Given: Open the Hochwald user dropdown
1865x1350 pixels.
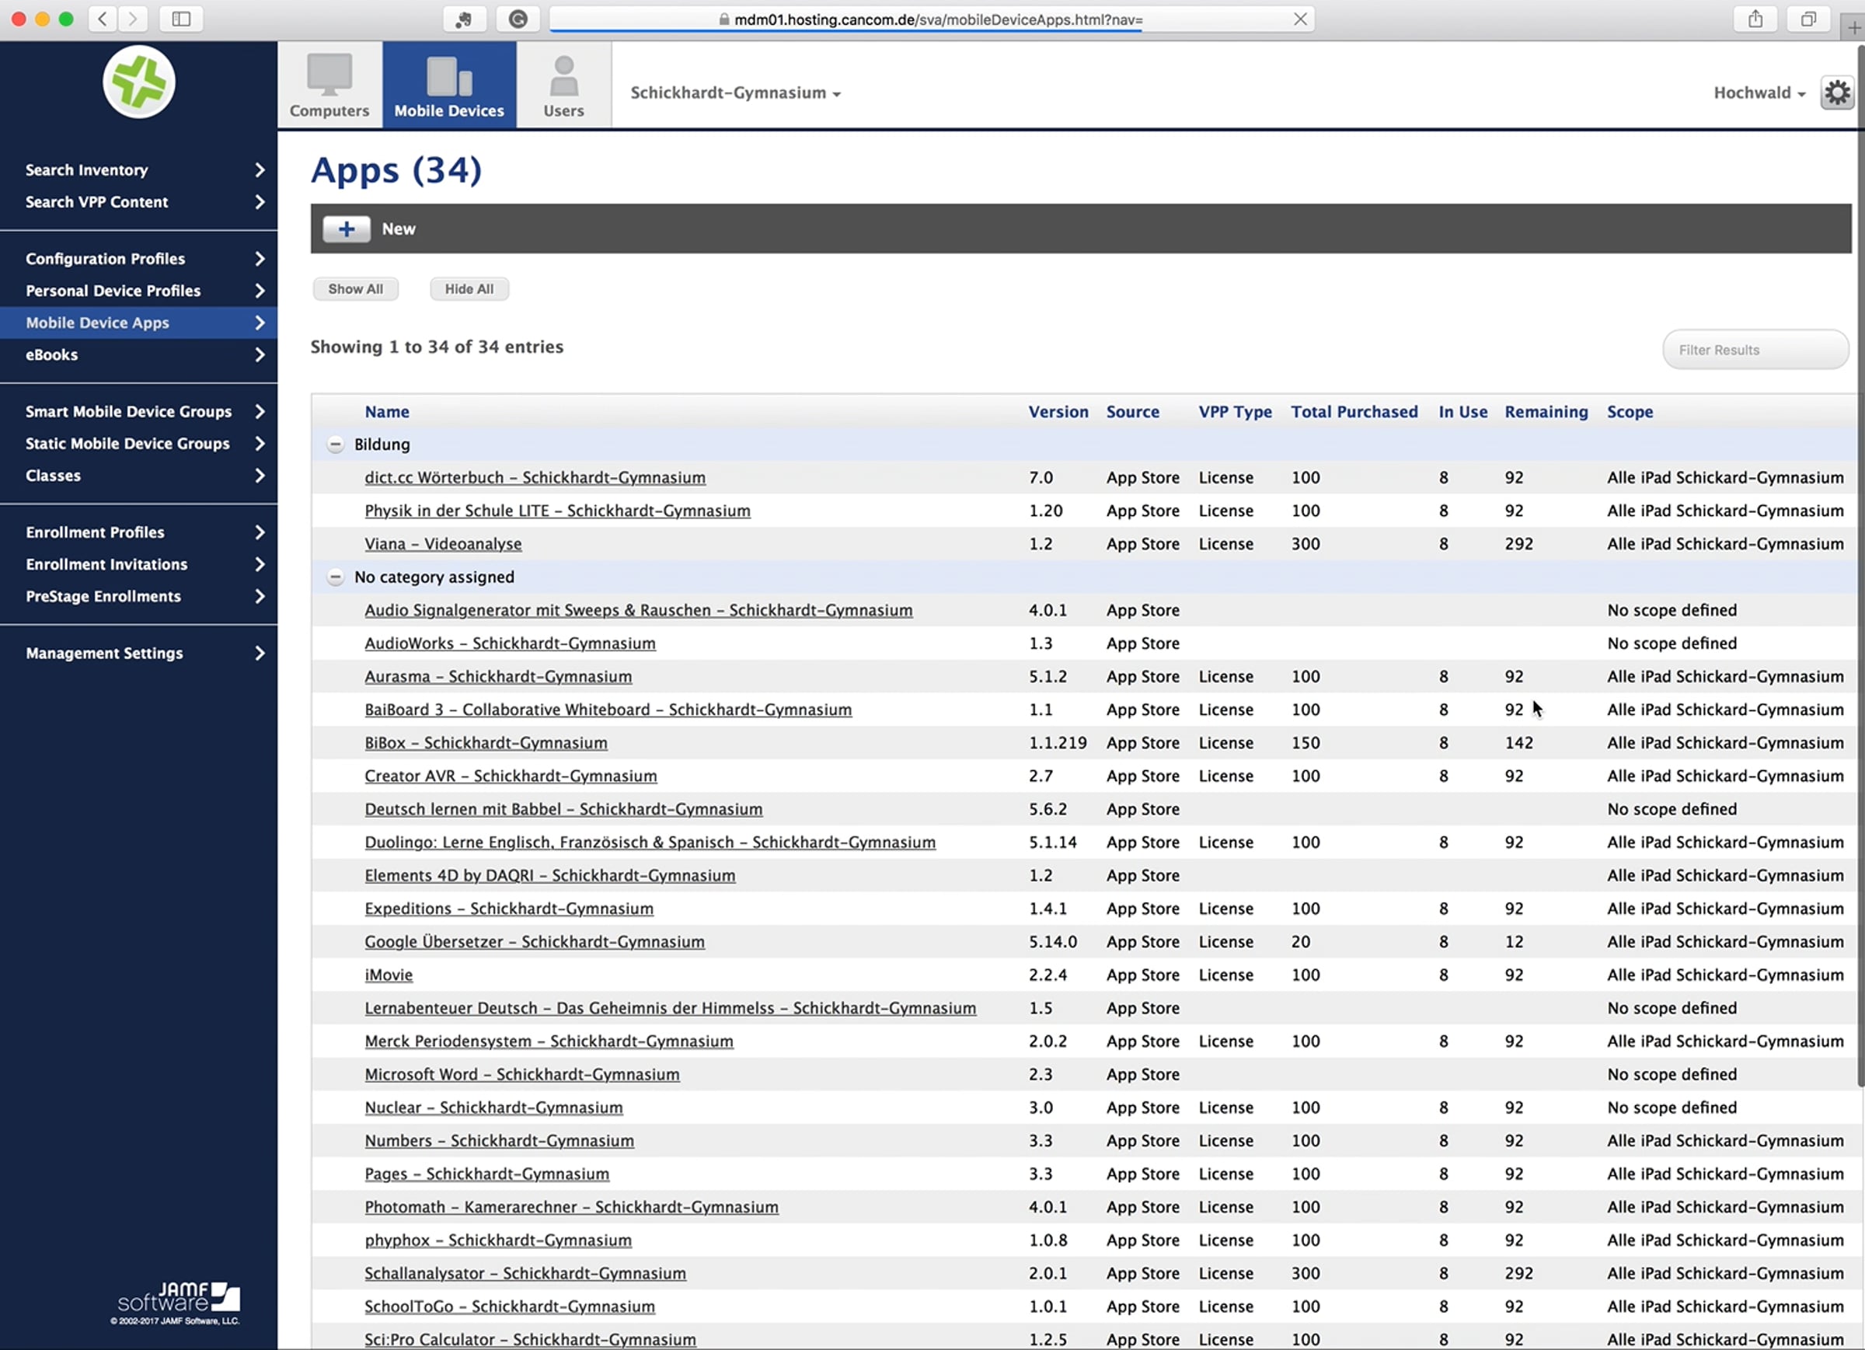Looking at the screenshot, I should pos(1759,93).
